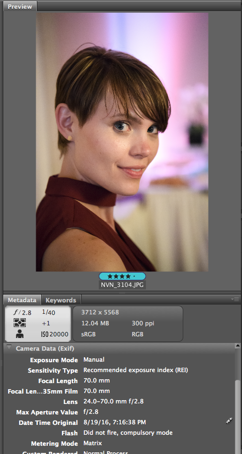Viewport: 242px width, 454px height.
Task: Switch to the Keywords tab
Action: click(61, 300)
